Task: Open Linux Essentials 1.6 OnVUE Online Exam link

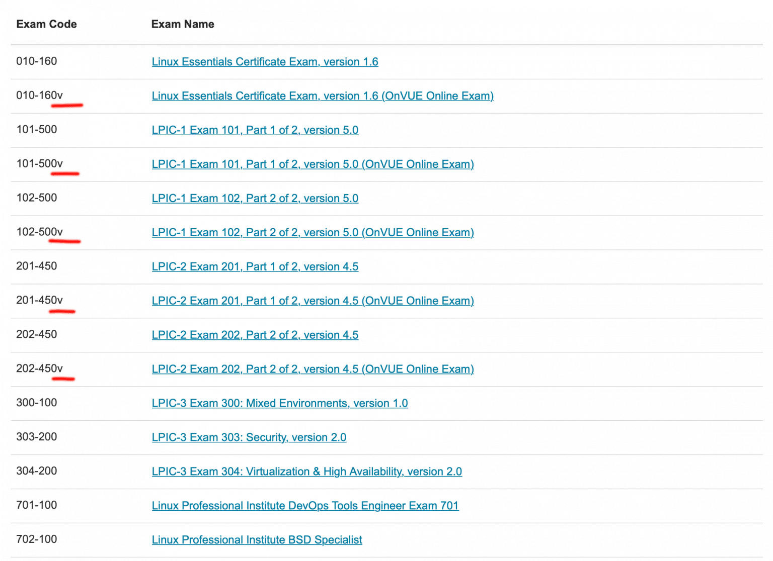Action: point(323,96)
